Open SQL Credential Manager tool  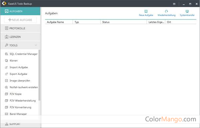click(x=21, y=54)
